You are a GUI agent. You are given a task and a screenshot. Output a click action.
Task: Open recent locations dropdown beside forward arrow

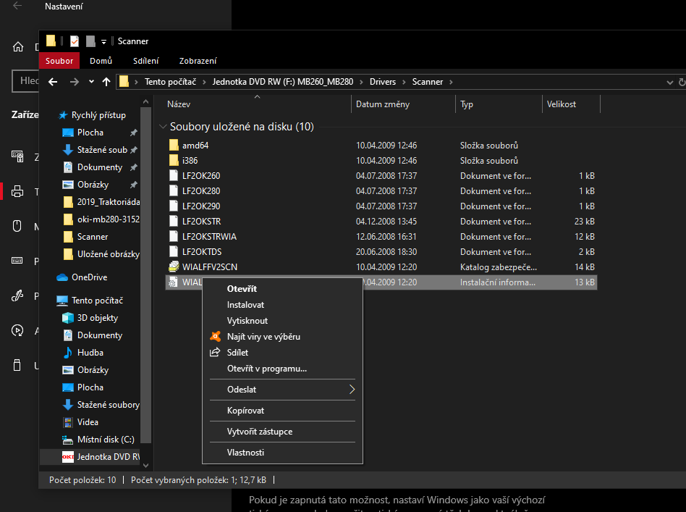click(x=91, y=82)
